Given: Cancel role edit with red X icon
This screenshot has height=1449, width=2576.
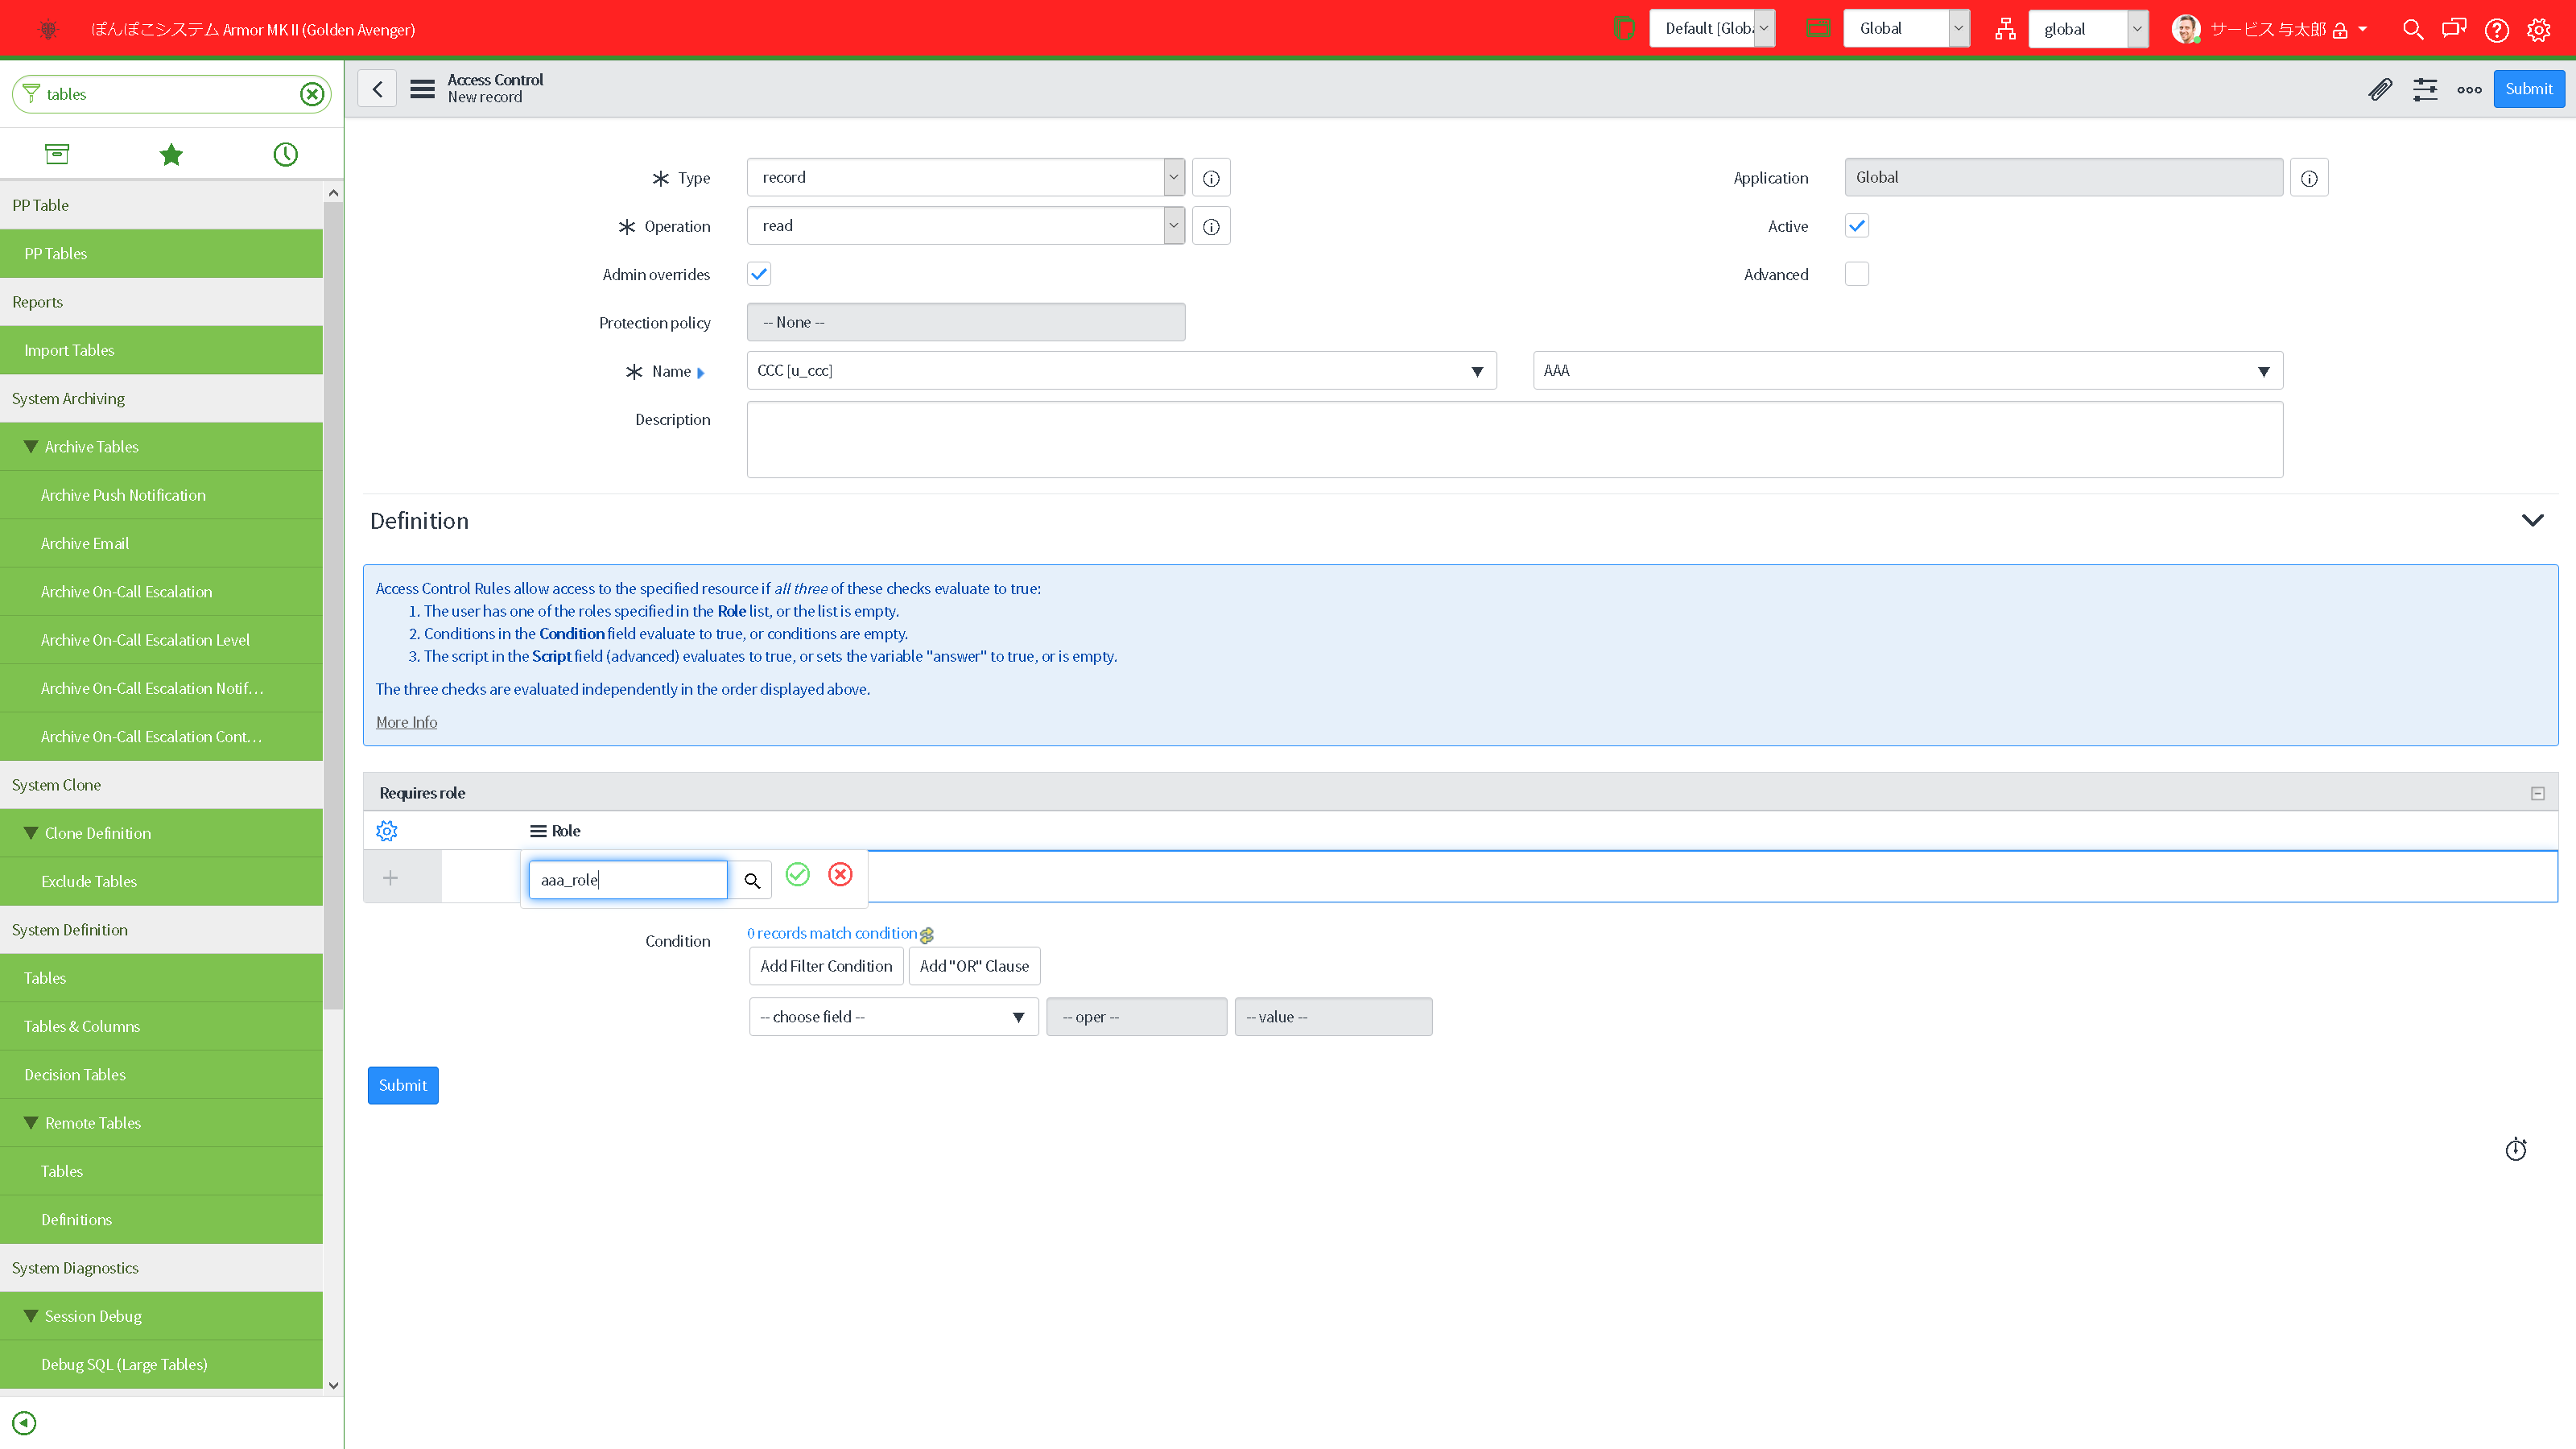Looking at the screenshot, I should coord(840,875).
